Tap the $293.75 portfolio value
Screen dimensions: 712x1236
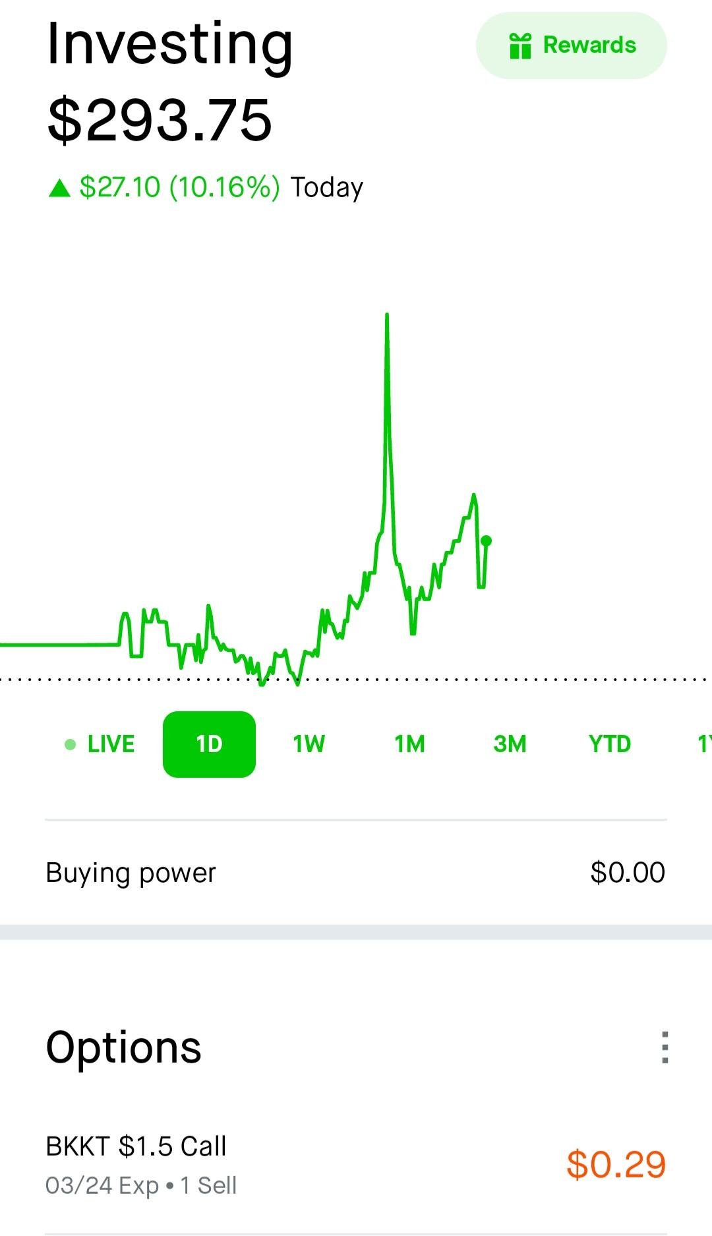pos(160,120)
